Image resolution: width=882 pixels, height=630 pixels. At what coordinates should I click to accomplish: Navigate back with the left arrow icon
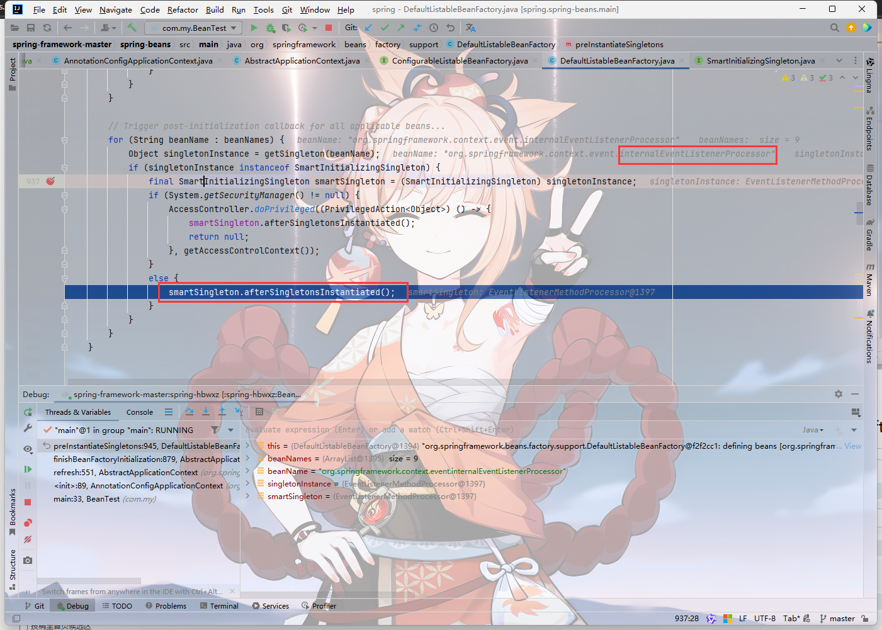pos(68,28)
